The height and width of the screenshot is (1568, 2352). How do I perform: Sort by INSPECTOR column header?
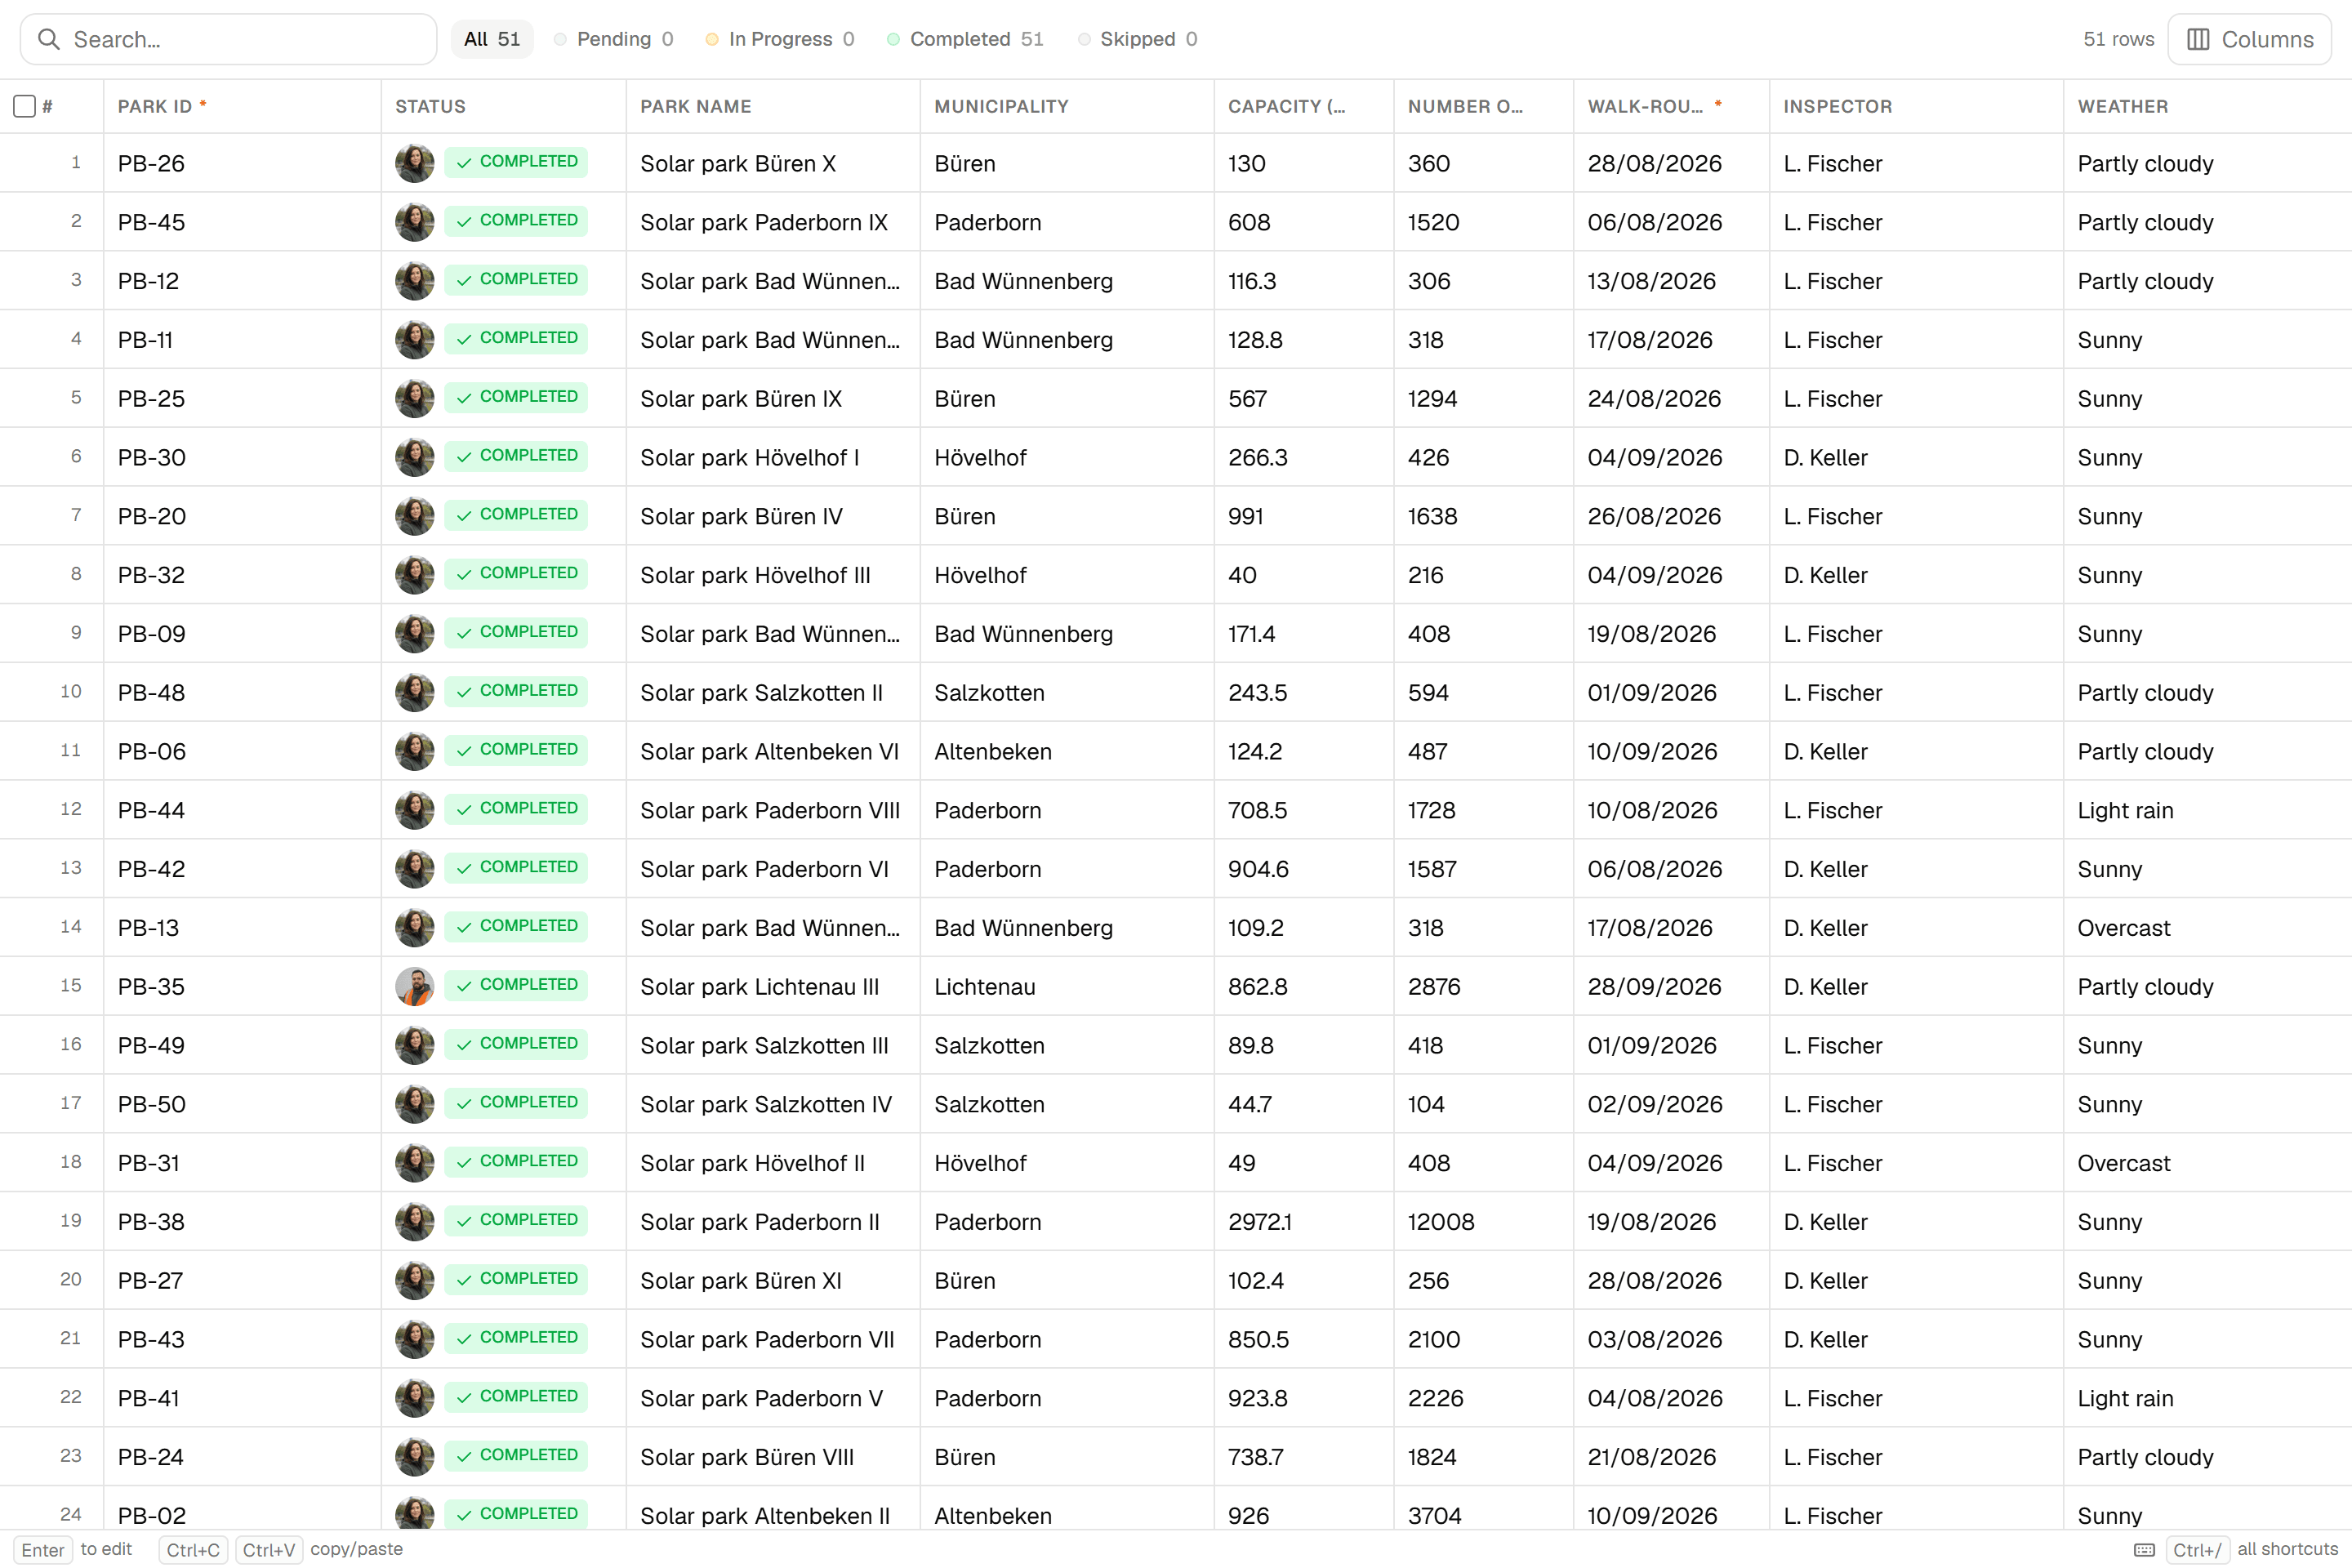point(1916,106)
